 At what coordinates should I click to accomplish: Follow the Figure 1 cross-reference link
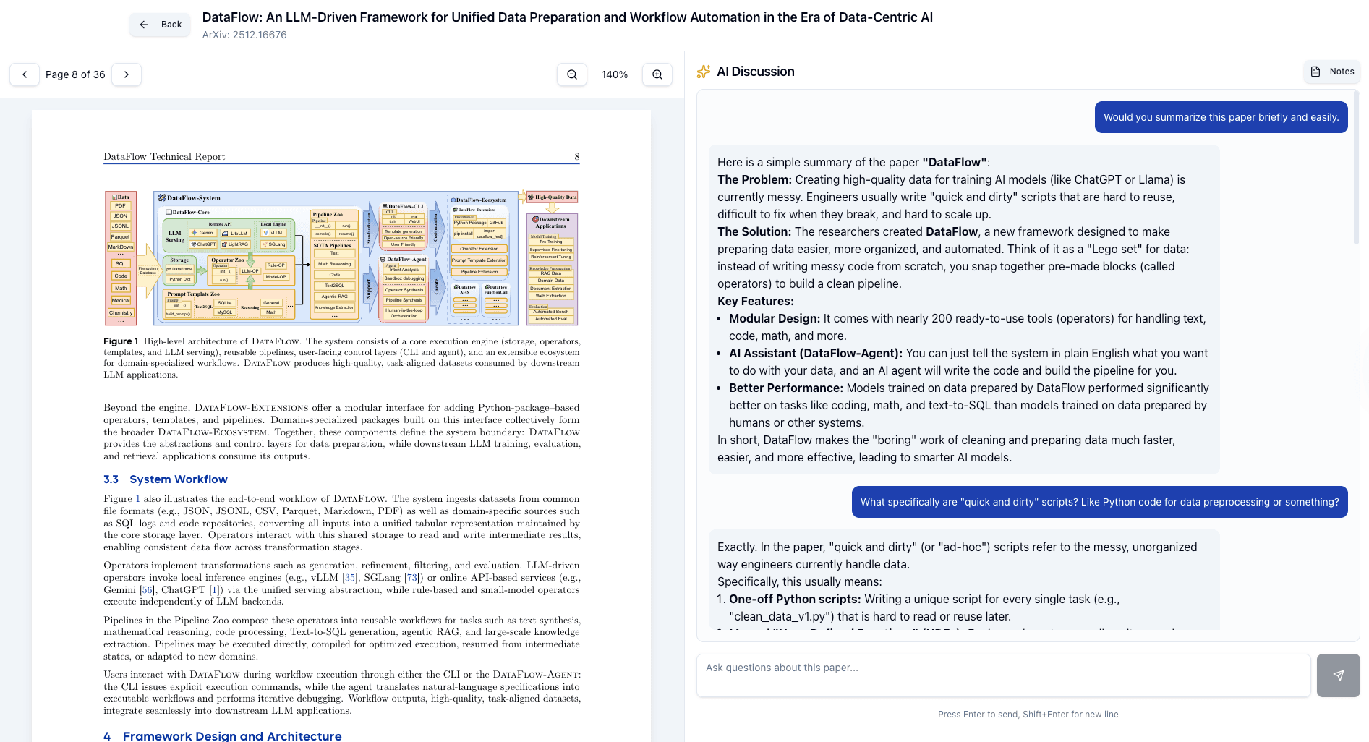tap(137, 498)
